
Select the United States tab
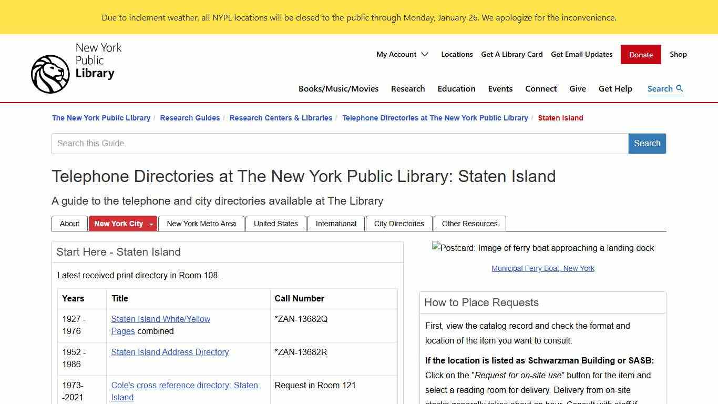click(x=275, y=223)
